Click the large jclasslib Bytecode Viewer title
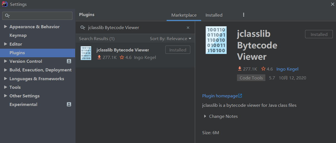The width and height of the screenshot is (336, 143). [x=257, y=45]
